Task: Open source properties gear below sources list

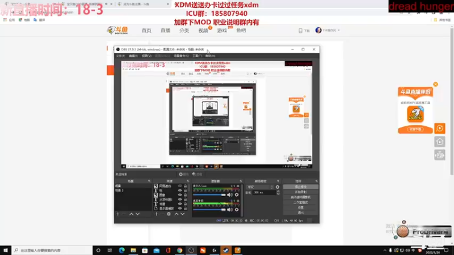Action: (169, 214)
